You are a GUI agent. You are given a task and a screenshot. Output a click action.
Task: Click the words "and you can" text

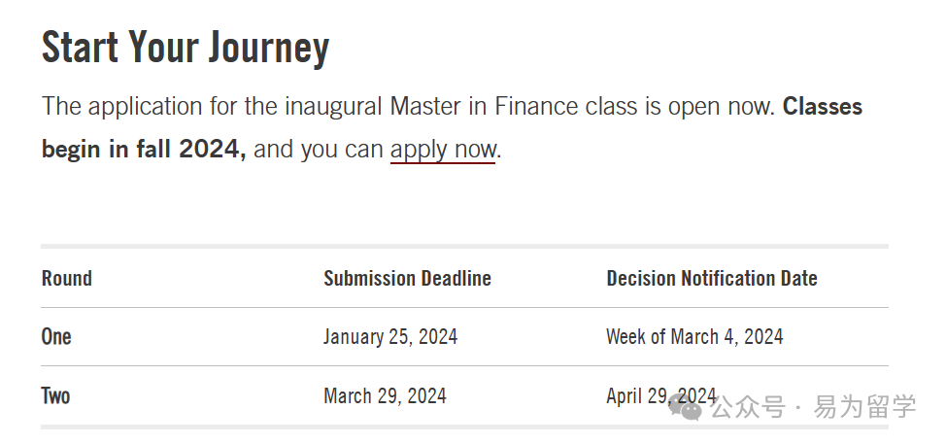[x=319, y=149]
